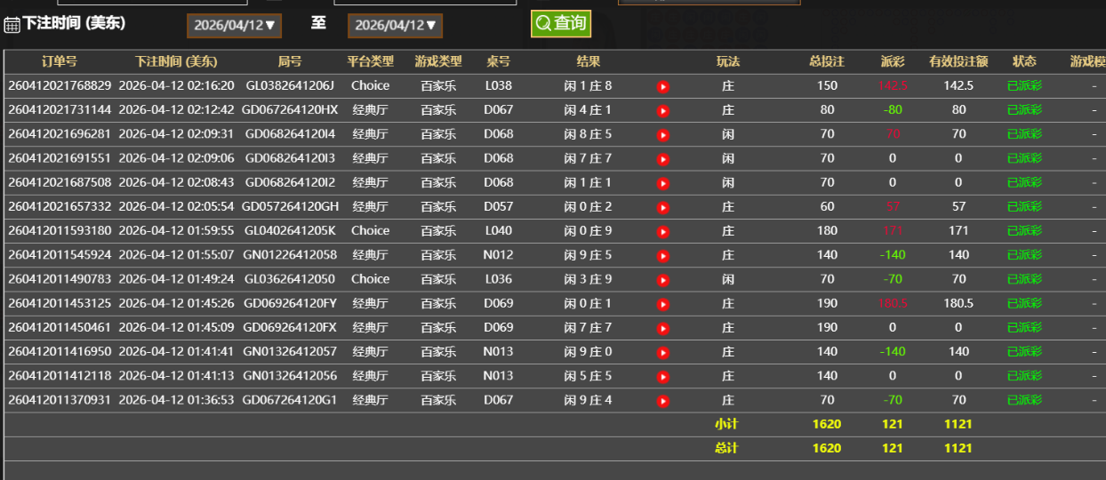Click 已派彩 status in first row
Screen dimensions: 1106x480
1024,86
